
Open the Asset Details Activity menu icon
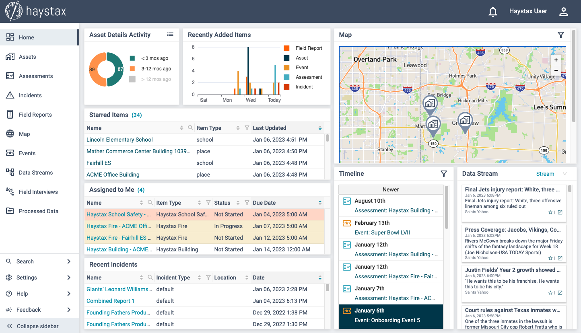point(170,35)
